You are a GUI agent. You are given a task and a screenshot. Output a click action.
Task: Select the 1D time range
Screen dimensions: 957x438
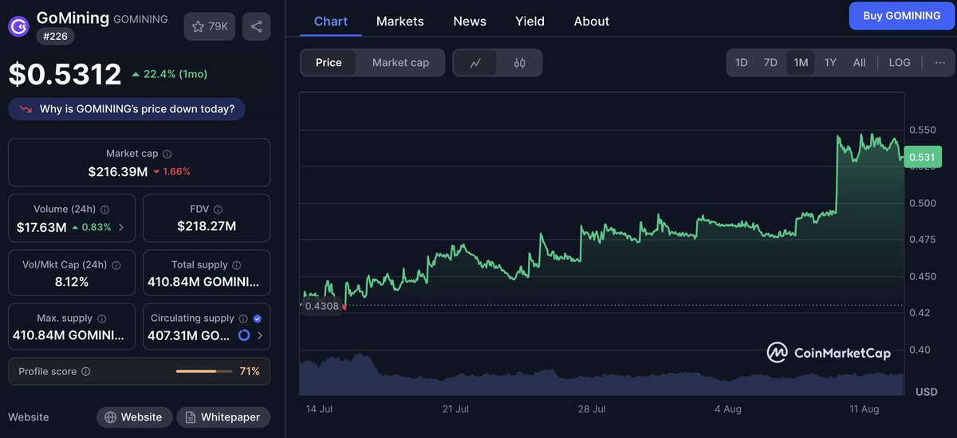coord(741,62)
